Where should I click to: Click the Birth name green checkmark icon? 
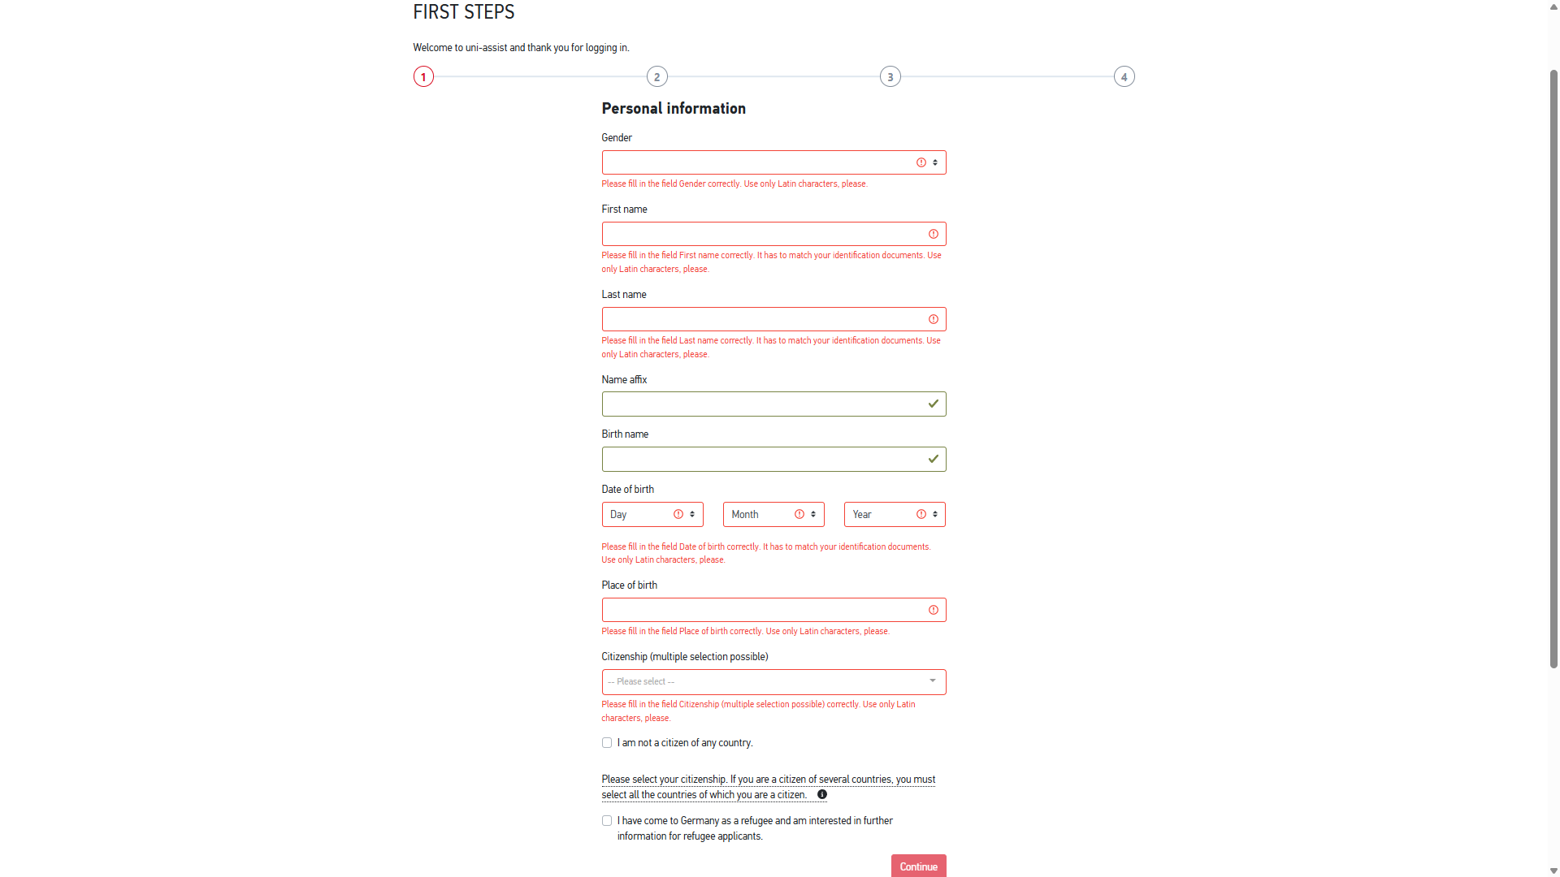(x=934, y=460)
